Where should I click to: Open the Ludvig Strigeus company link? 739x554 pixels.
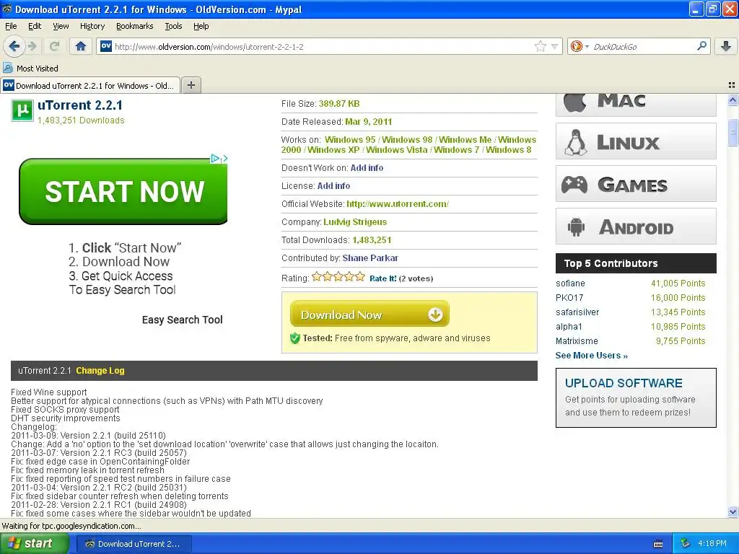[355, 222]
